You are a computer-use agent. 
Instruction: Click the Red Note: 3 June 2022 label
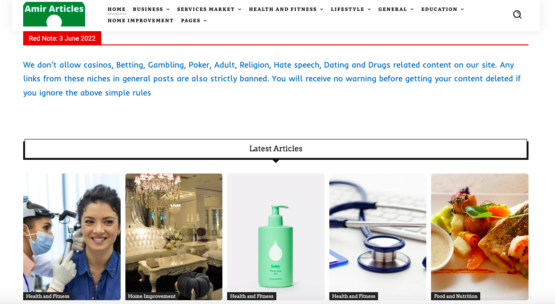62,38
